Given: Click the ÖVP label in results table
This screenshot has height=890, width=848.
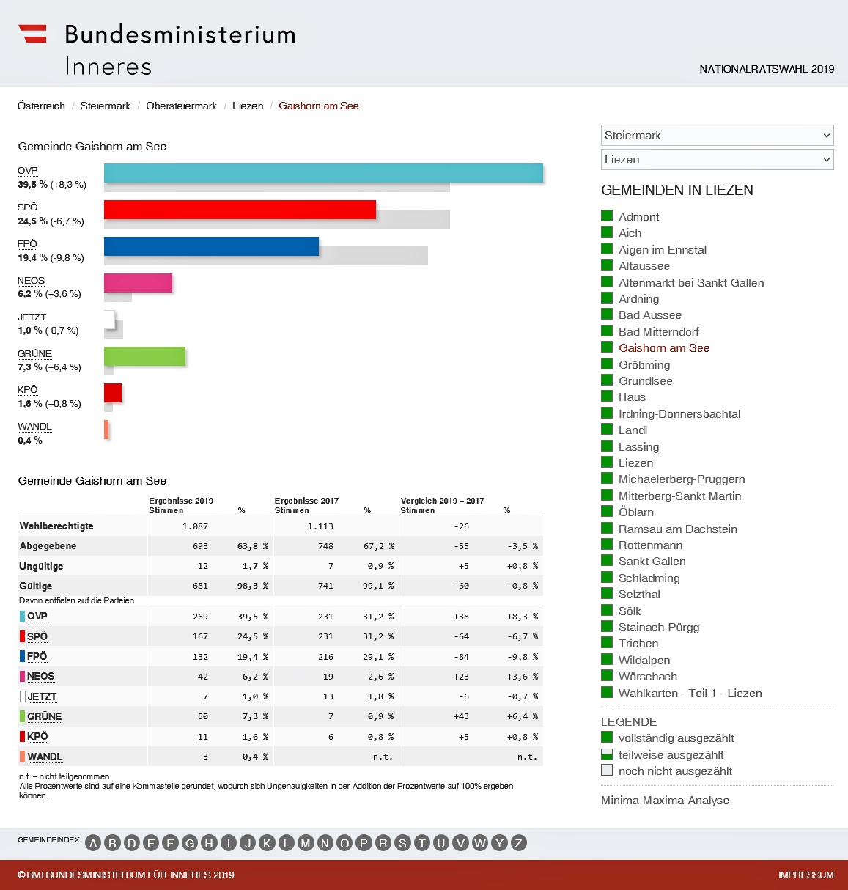Looking at the screenshot, I should (x=37, y=617).
